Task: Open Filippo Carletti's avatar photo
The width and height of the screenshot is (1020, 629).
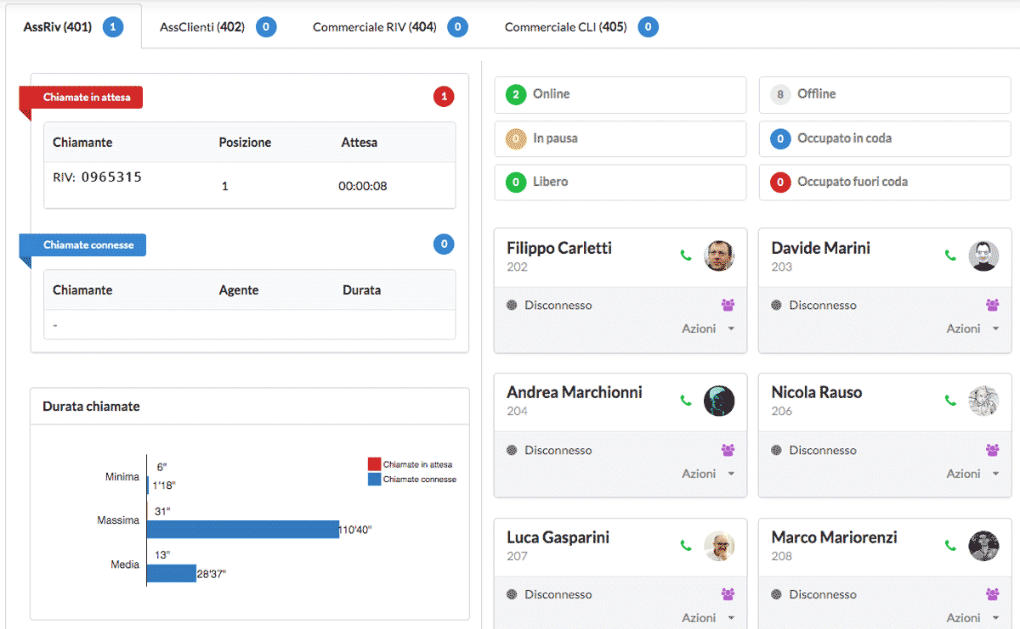Action: pos(719,256)
